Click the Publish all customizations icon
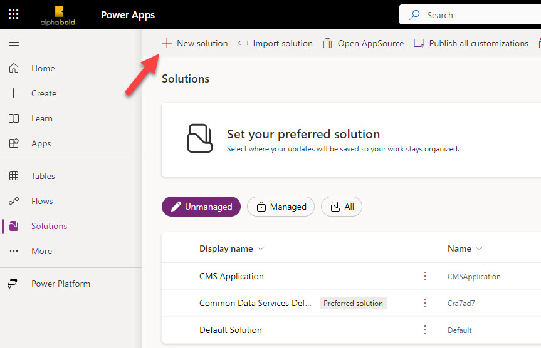 (x=419, y=43)
